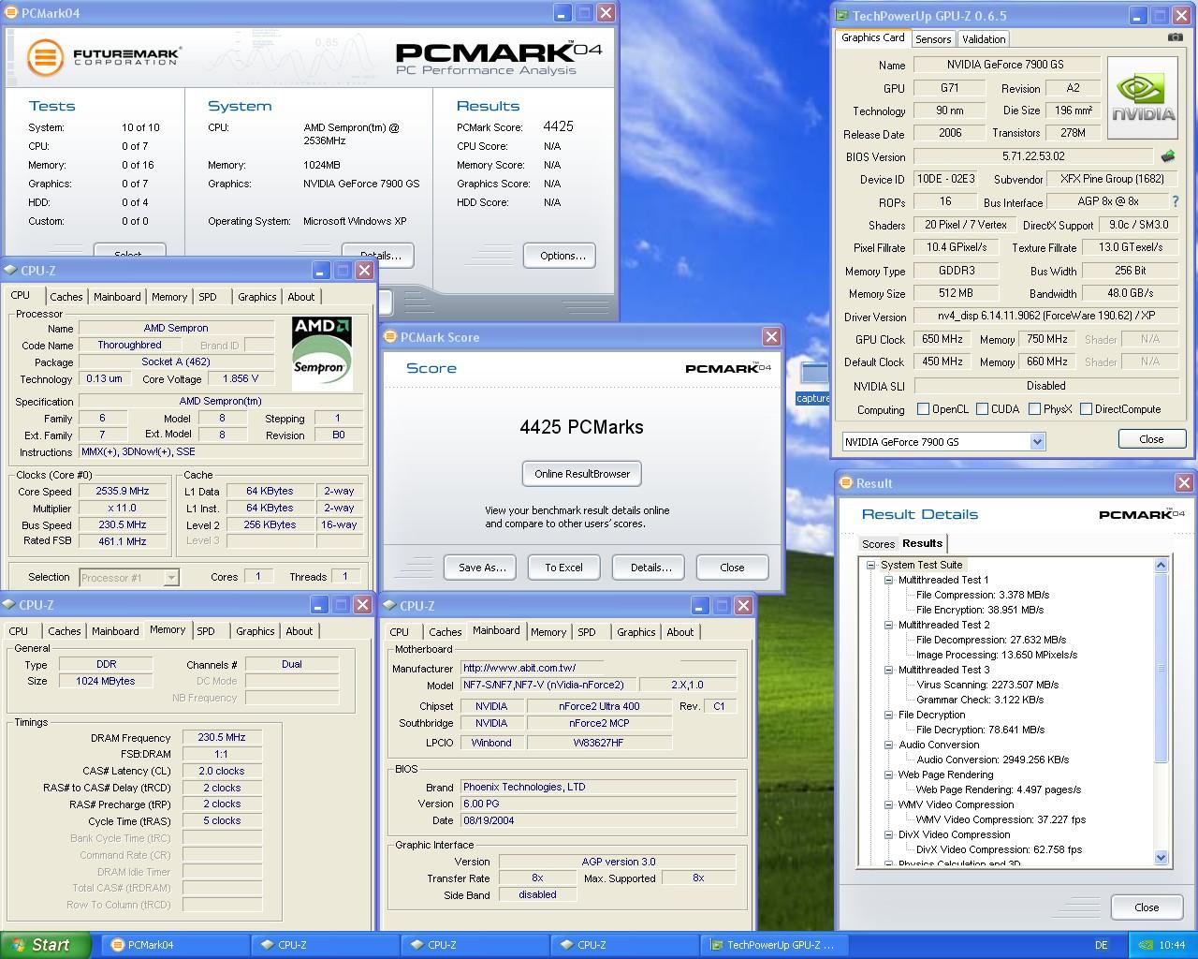Click the Close button in GPU-Z
Image resolution: width=1198 pixels, height=959 pixels.
tap(1152, 439)
